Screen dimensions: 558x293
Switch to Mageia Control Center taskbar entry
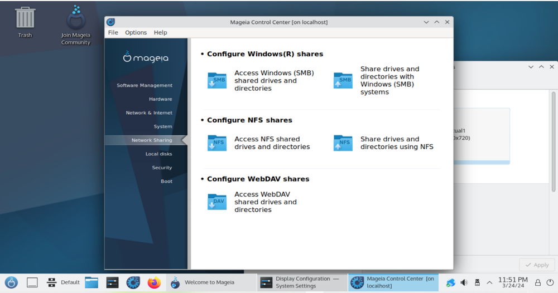pos(393,283)
